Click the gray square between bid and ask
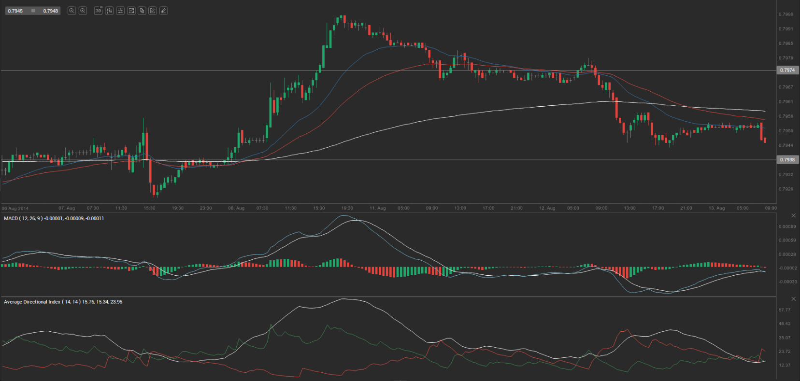800x381 pixels. coord(33,11)
